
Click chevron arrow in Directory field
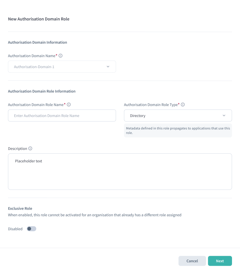coord(224,115)
